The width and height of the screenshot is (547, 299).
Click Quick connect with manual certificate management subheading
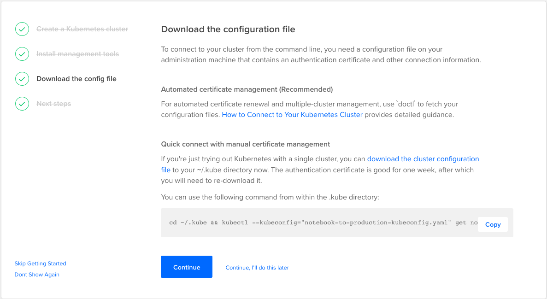[x=245, y=144]
